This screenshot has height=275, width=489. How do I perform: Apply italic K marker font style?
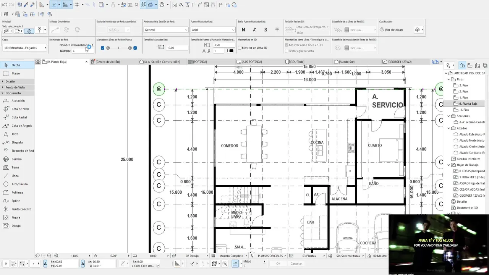click(x=254, y=30)
